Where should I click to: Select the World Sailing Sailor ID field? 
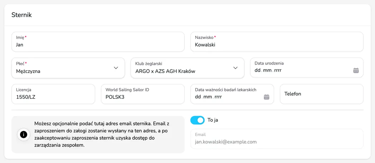142,94
